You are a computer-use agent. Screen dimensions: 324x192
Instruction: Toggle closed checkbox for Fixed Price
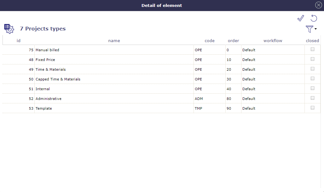pyautogui.click(x=312, y=59)
